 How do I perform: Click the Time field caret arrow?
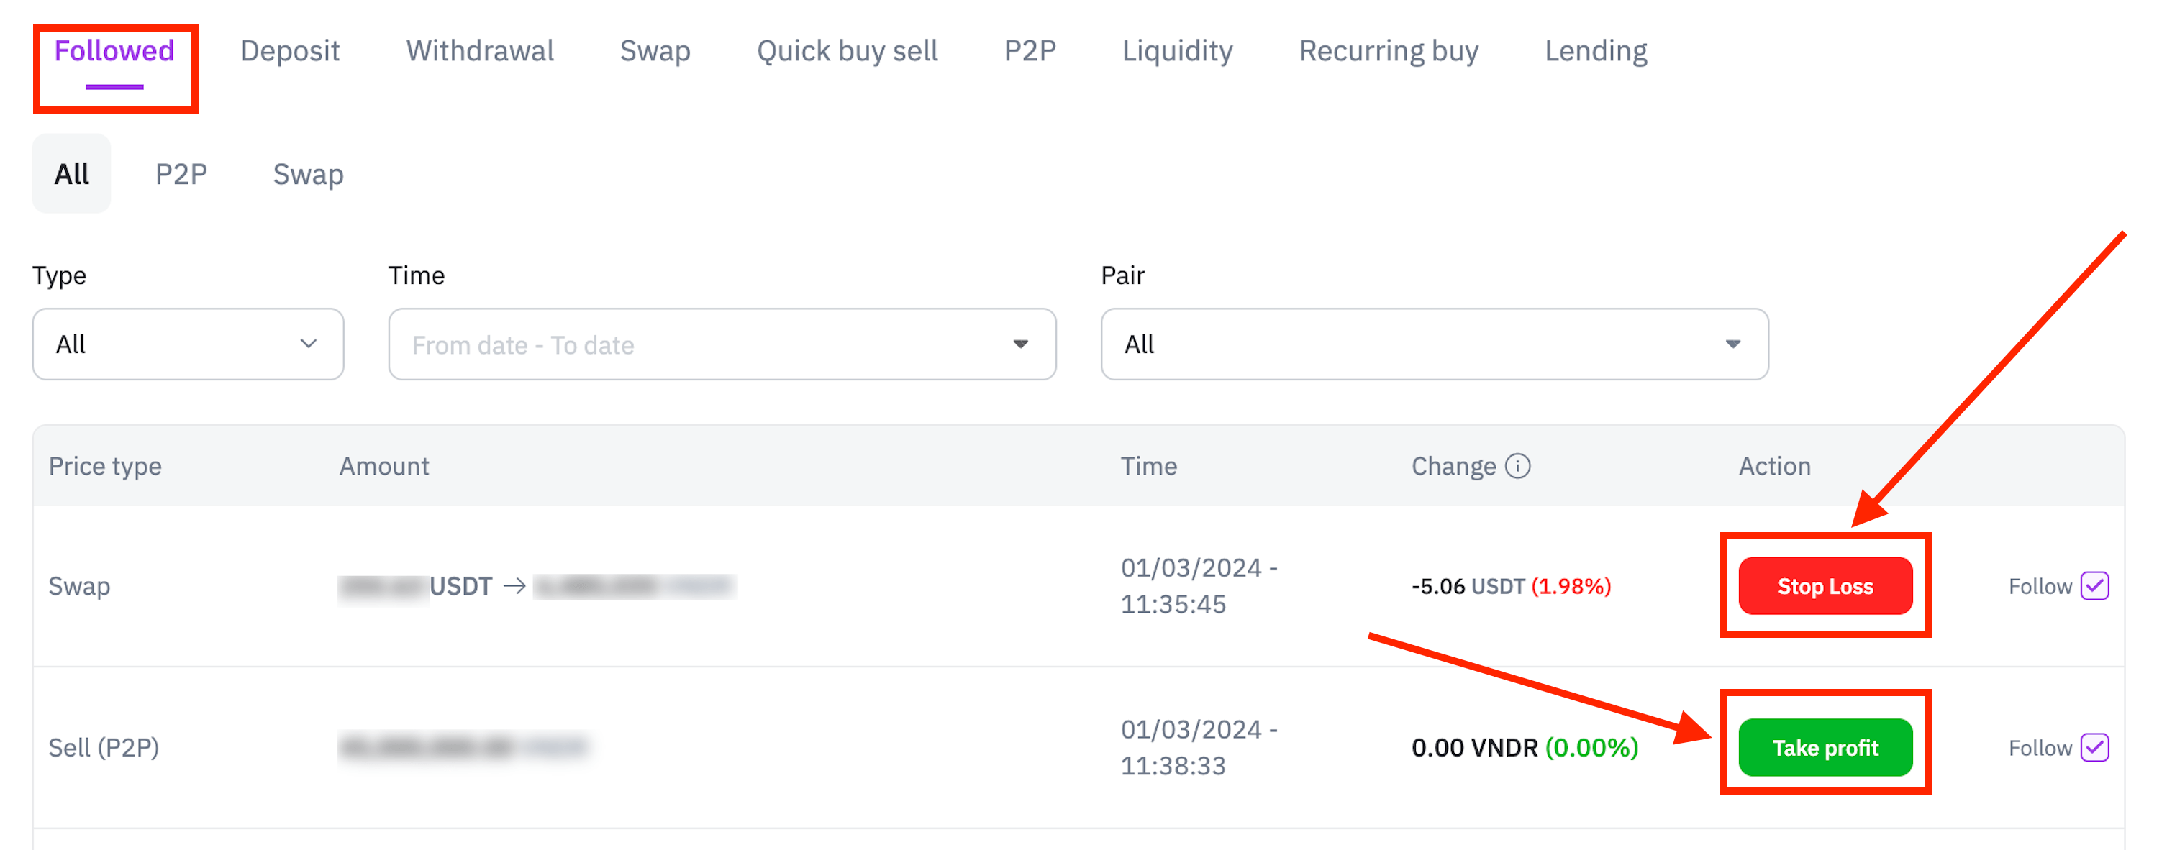point(1020,344)
